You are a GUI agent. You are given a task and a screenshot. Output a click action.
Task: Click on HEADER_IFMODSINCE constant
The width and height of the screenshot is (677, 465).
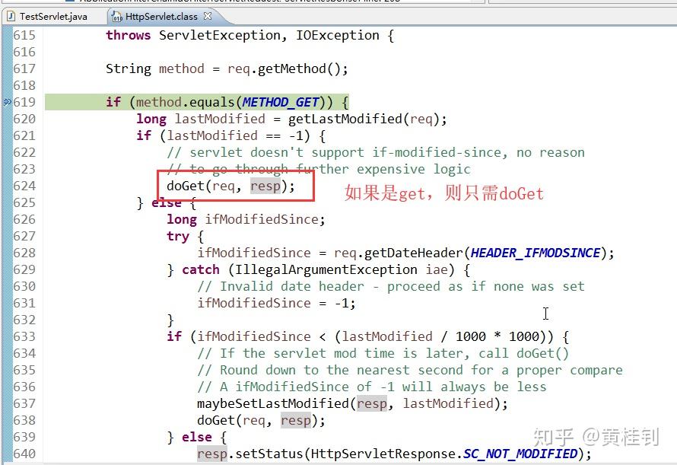[536, 253]
